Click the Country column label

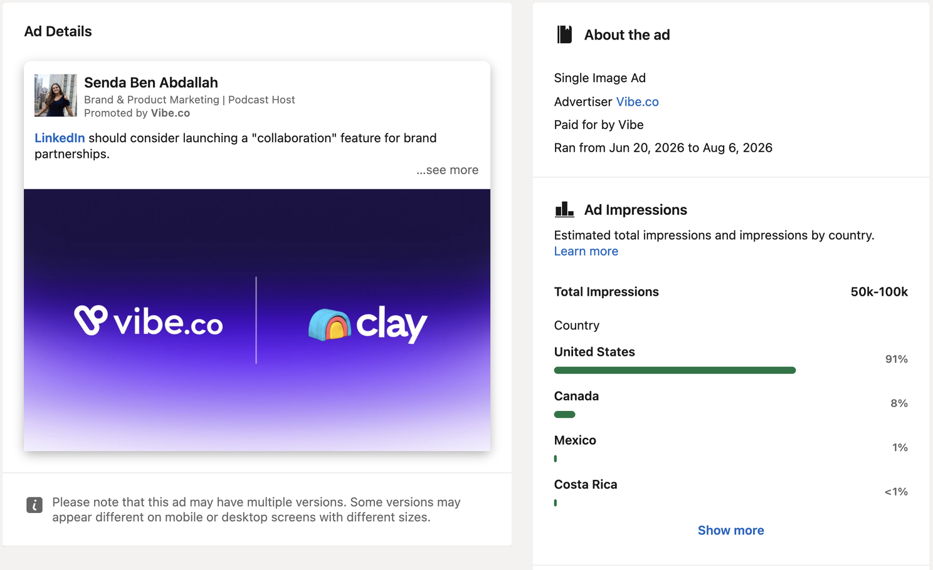click(577, 326)
